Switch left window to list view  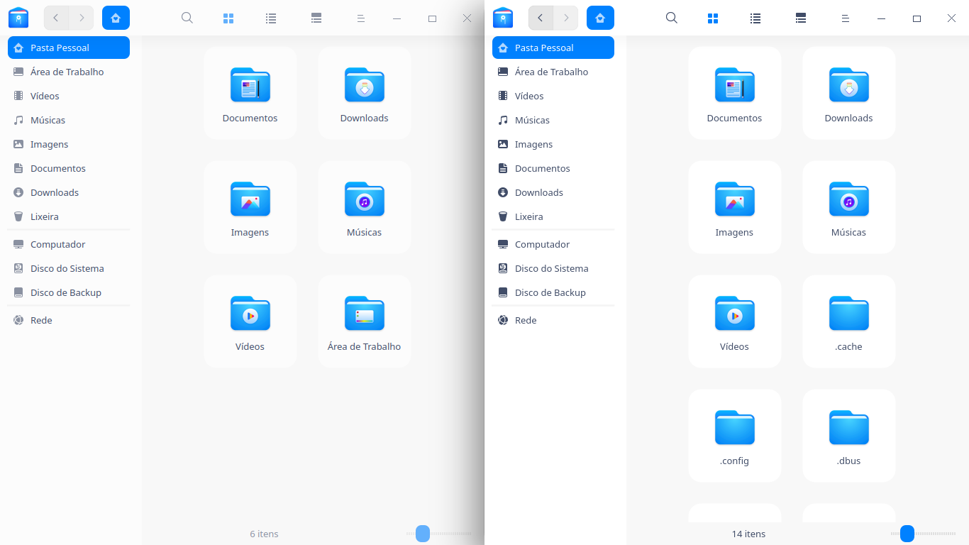pos(271,18)
